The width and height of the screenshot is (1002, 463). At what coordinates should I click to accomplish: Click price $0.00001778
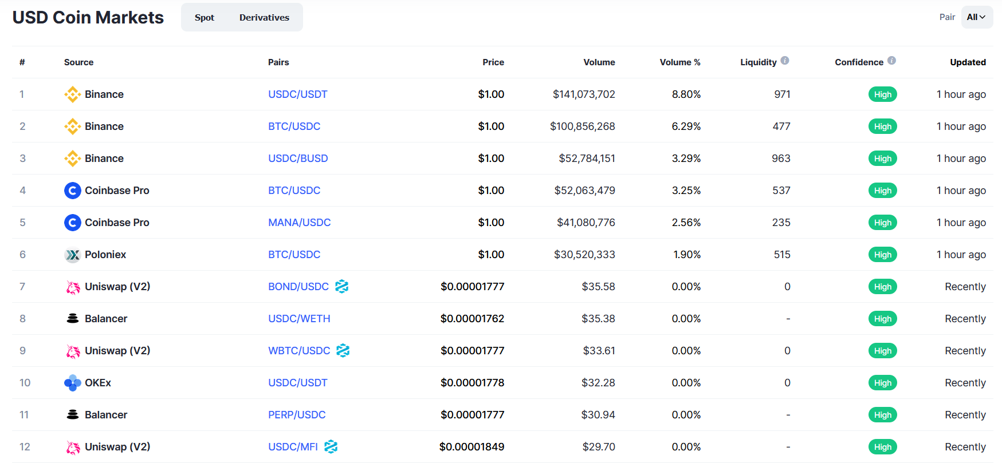pyautogui.click(x=473, y=383)
